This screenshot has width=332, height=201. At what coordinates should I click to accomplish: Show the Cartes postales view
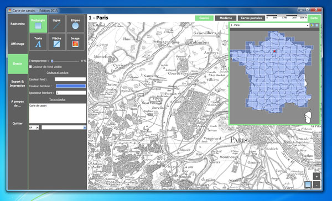point(251,18)
